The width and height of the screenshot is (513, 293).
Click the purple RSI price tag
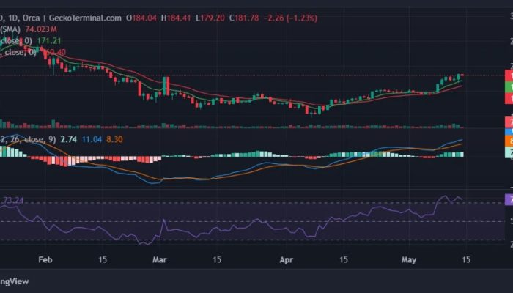coord(508,199)
